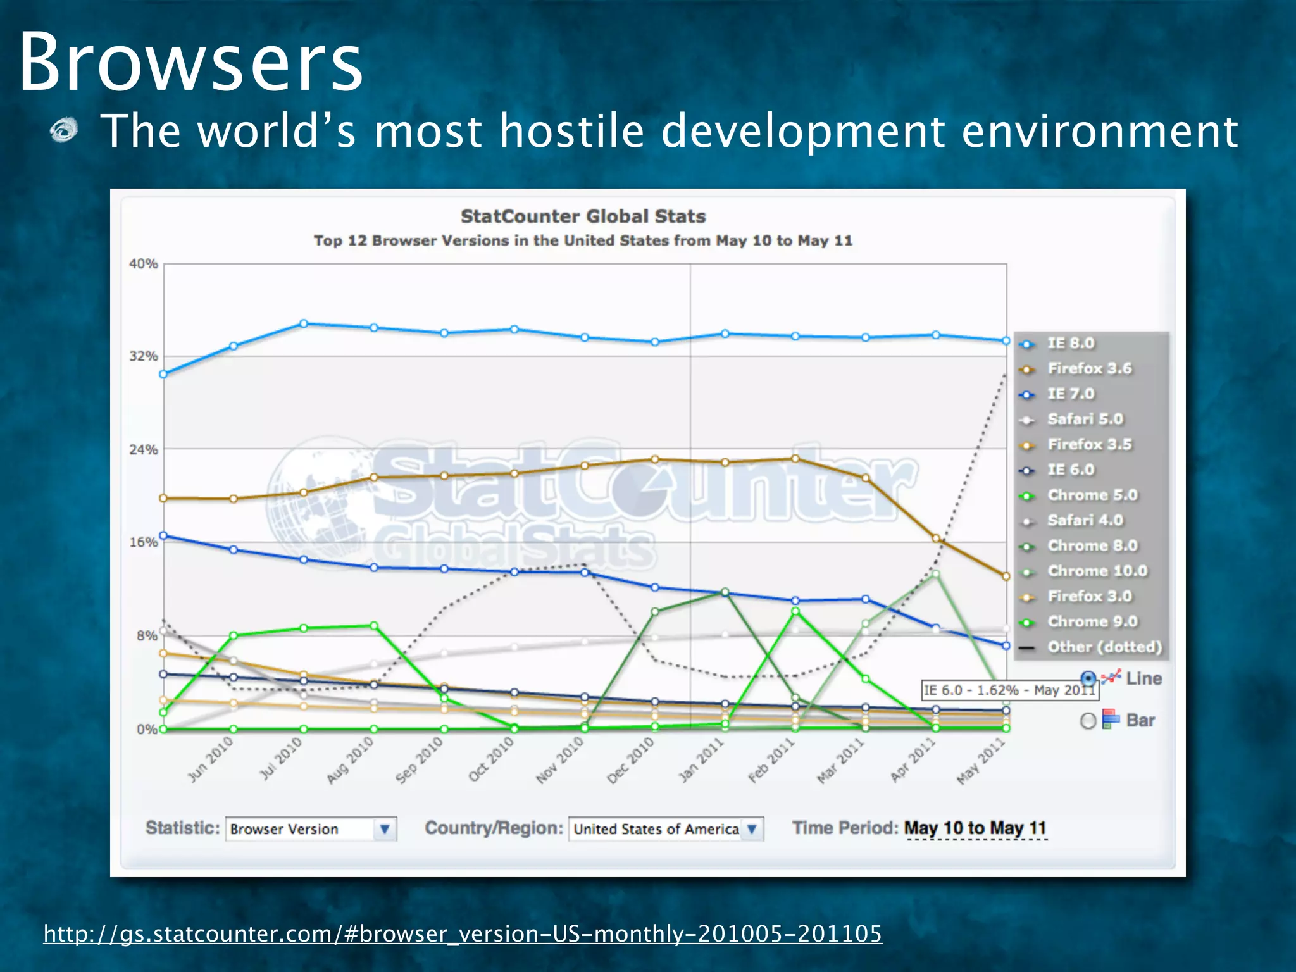Viewport: 1296px width, 972px height.
Task: Select the Bar chart radio button
Action: click(x=1088, y=721)
